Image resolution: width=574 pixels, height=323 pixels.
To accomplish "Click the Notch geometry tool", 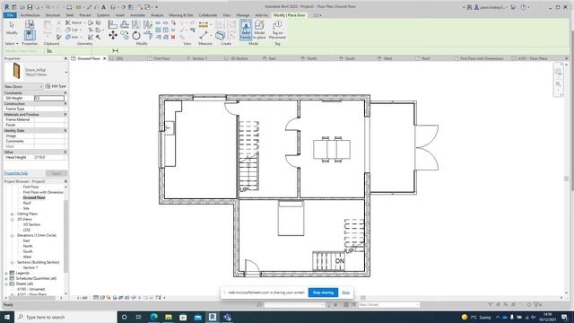I will [74, 22].
